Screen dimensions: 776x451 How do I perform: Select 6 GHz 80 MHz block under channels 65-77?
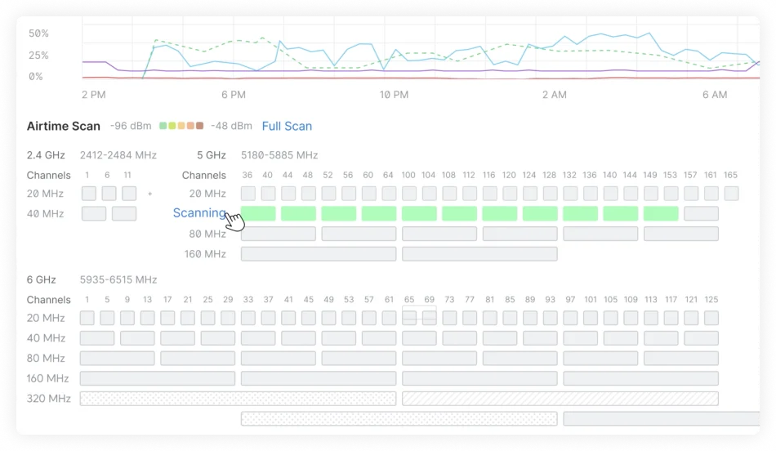(439, 359)
